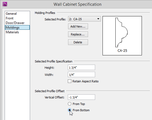Screen dimensions: 152x120
Task: Switch to the Materials panel
Action: [x=12, y=32]
